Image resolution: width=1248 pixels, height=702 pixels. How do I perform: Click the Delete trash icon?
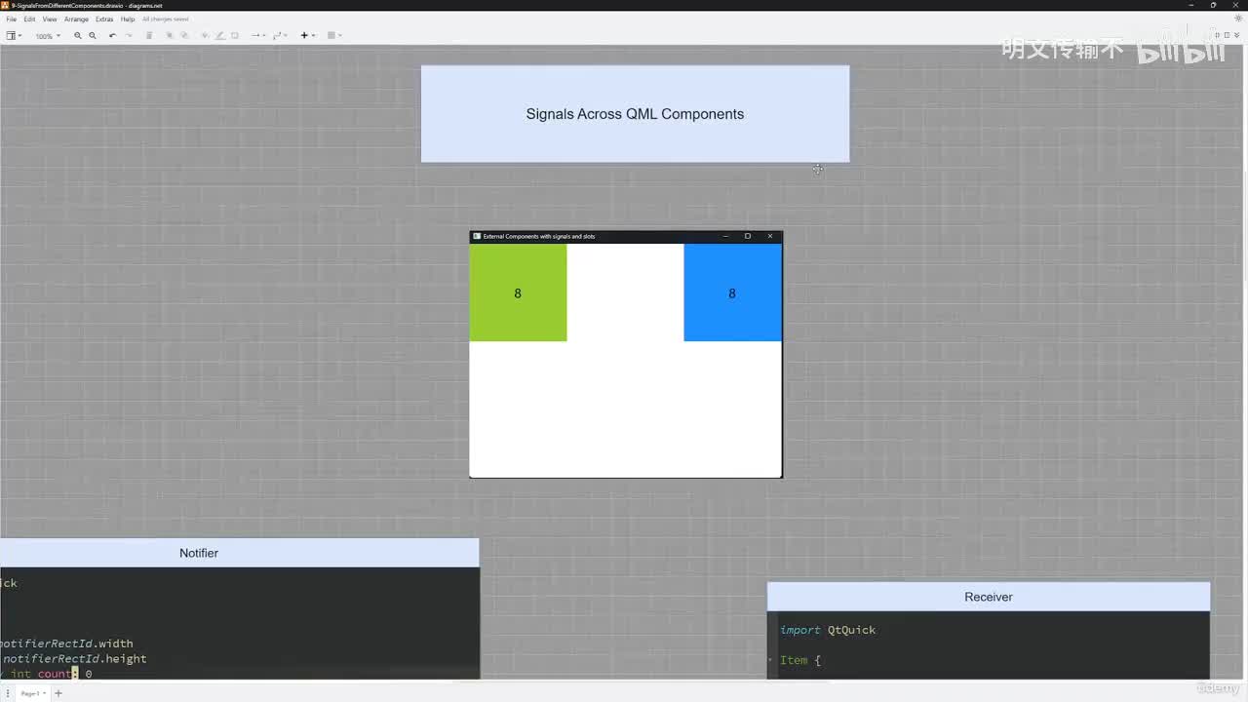coord(149,36)
